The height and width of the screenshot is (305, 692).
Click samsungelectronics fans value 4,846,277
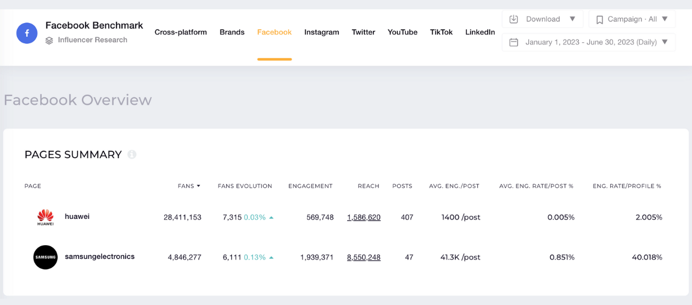point(184,257)
